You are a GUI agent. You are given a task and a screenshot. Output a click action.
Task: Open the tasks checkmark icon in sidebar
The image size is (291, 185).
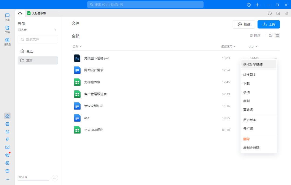[7, 132]
